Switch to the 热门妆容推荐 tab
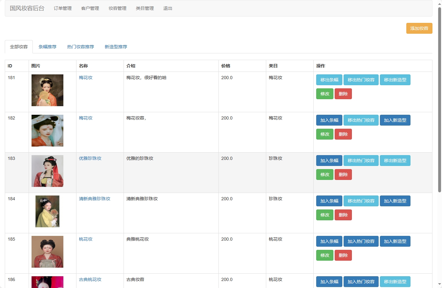This screenshot has height=288, width=442. click(x=80, y=46)
